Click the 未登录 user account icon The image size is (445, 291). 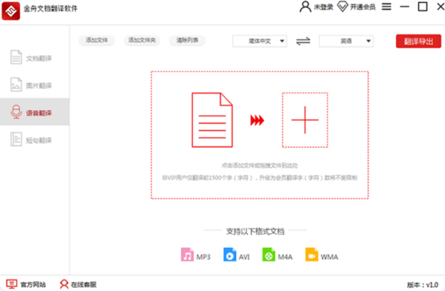click(x=306, y=7)
